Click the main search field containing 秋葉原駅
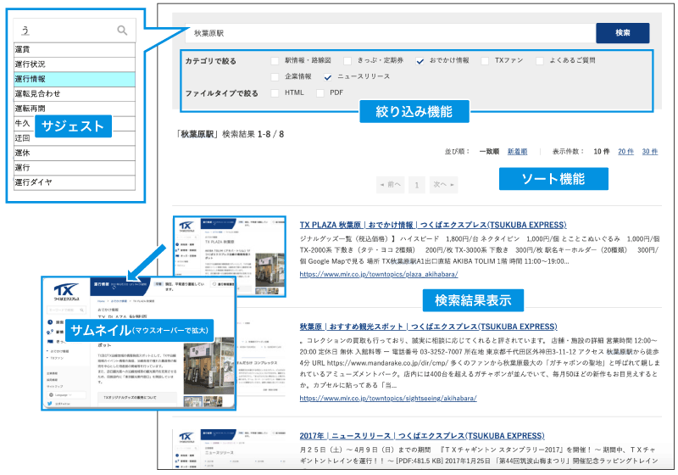This screenshot has height=475, width=678. pos(390,33)
